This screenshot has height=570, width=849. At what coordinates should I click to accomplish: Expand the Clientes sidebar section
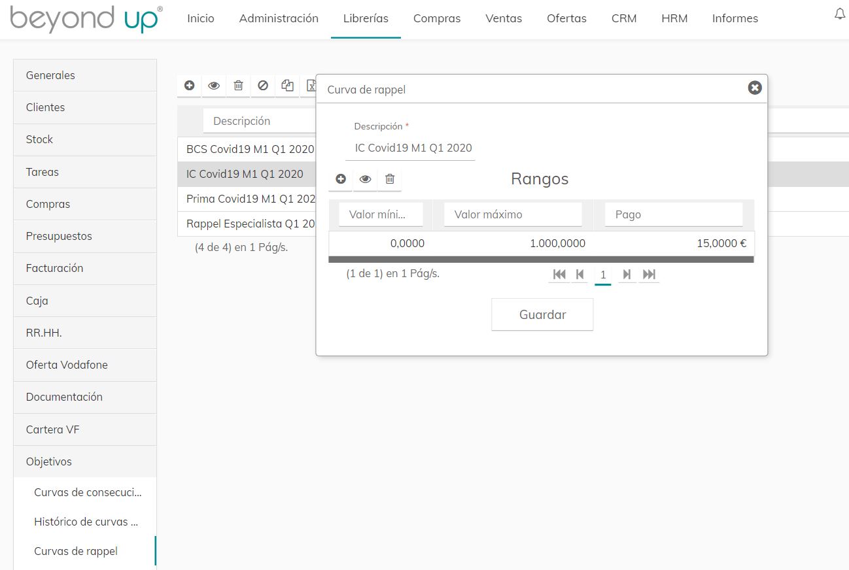[x=85, y=107]
